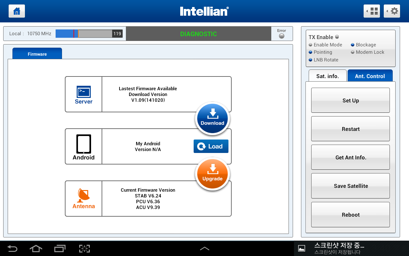This screenshot has width=409, height=256.
Task: Open the recent apps switcher
Action: click(x=60, y=249)
